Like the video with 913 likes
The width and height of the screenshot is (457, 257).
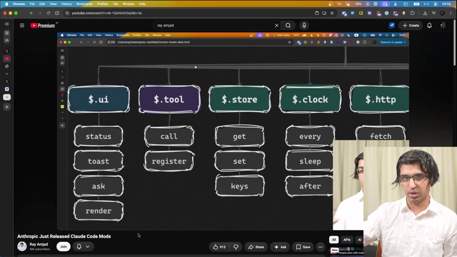click(x=219, y=247)
